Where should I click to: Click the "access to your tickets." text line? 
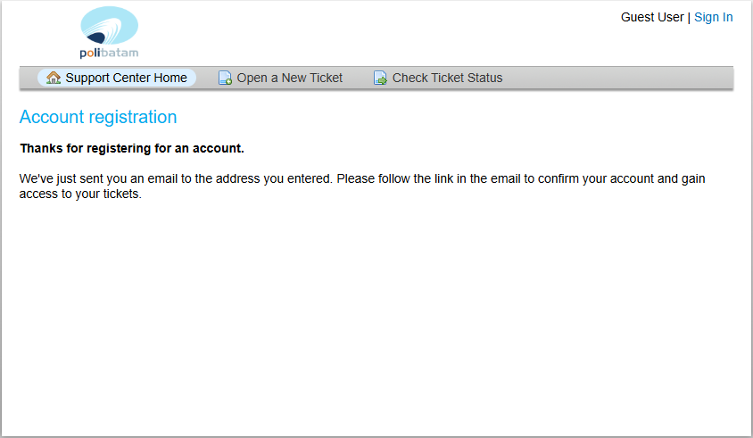80,194
